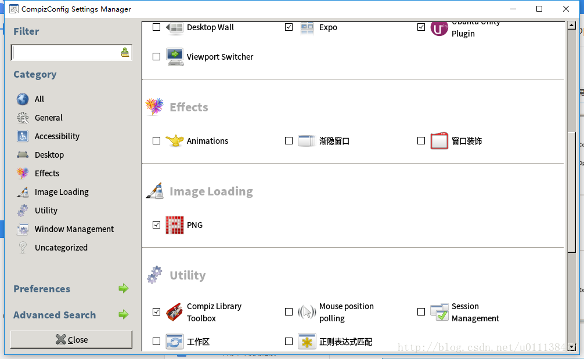The width and height of the screenshot is (584, 359).
Task: Click the scrollbar up arrow
Action: (572, 26)
